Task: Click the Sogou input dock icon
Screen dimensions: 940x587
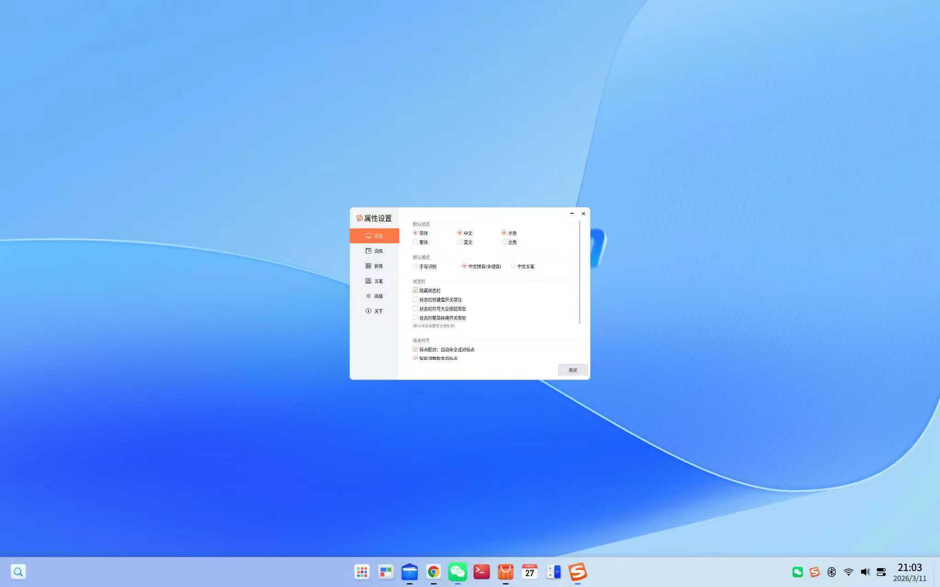Action: 578,572
